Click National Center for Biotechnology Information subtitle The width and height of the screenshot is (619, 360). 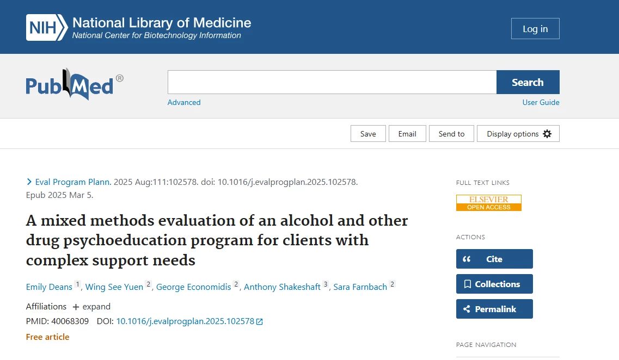[156, 35]
